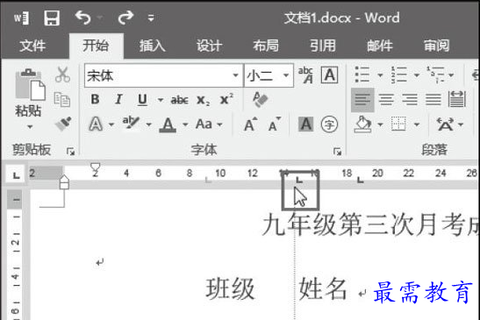
Task: Switch to the 引用 ribbon tab
Action: click(323, 46)
